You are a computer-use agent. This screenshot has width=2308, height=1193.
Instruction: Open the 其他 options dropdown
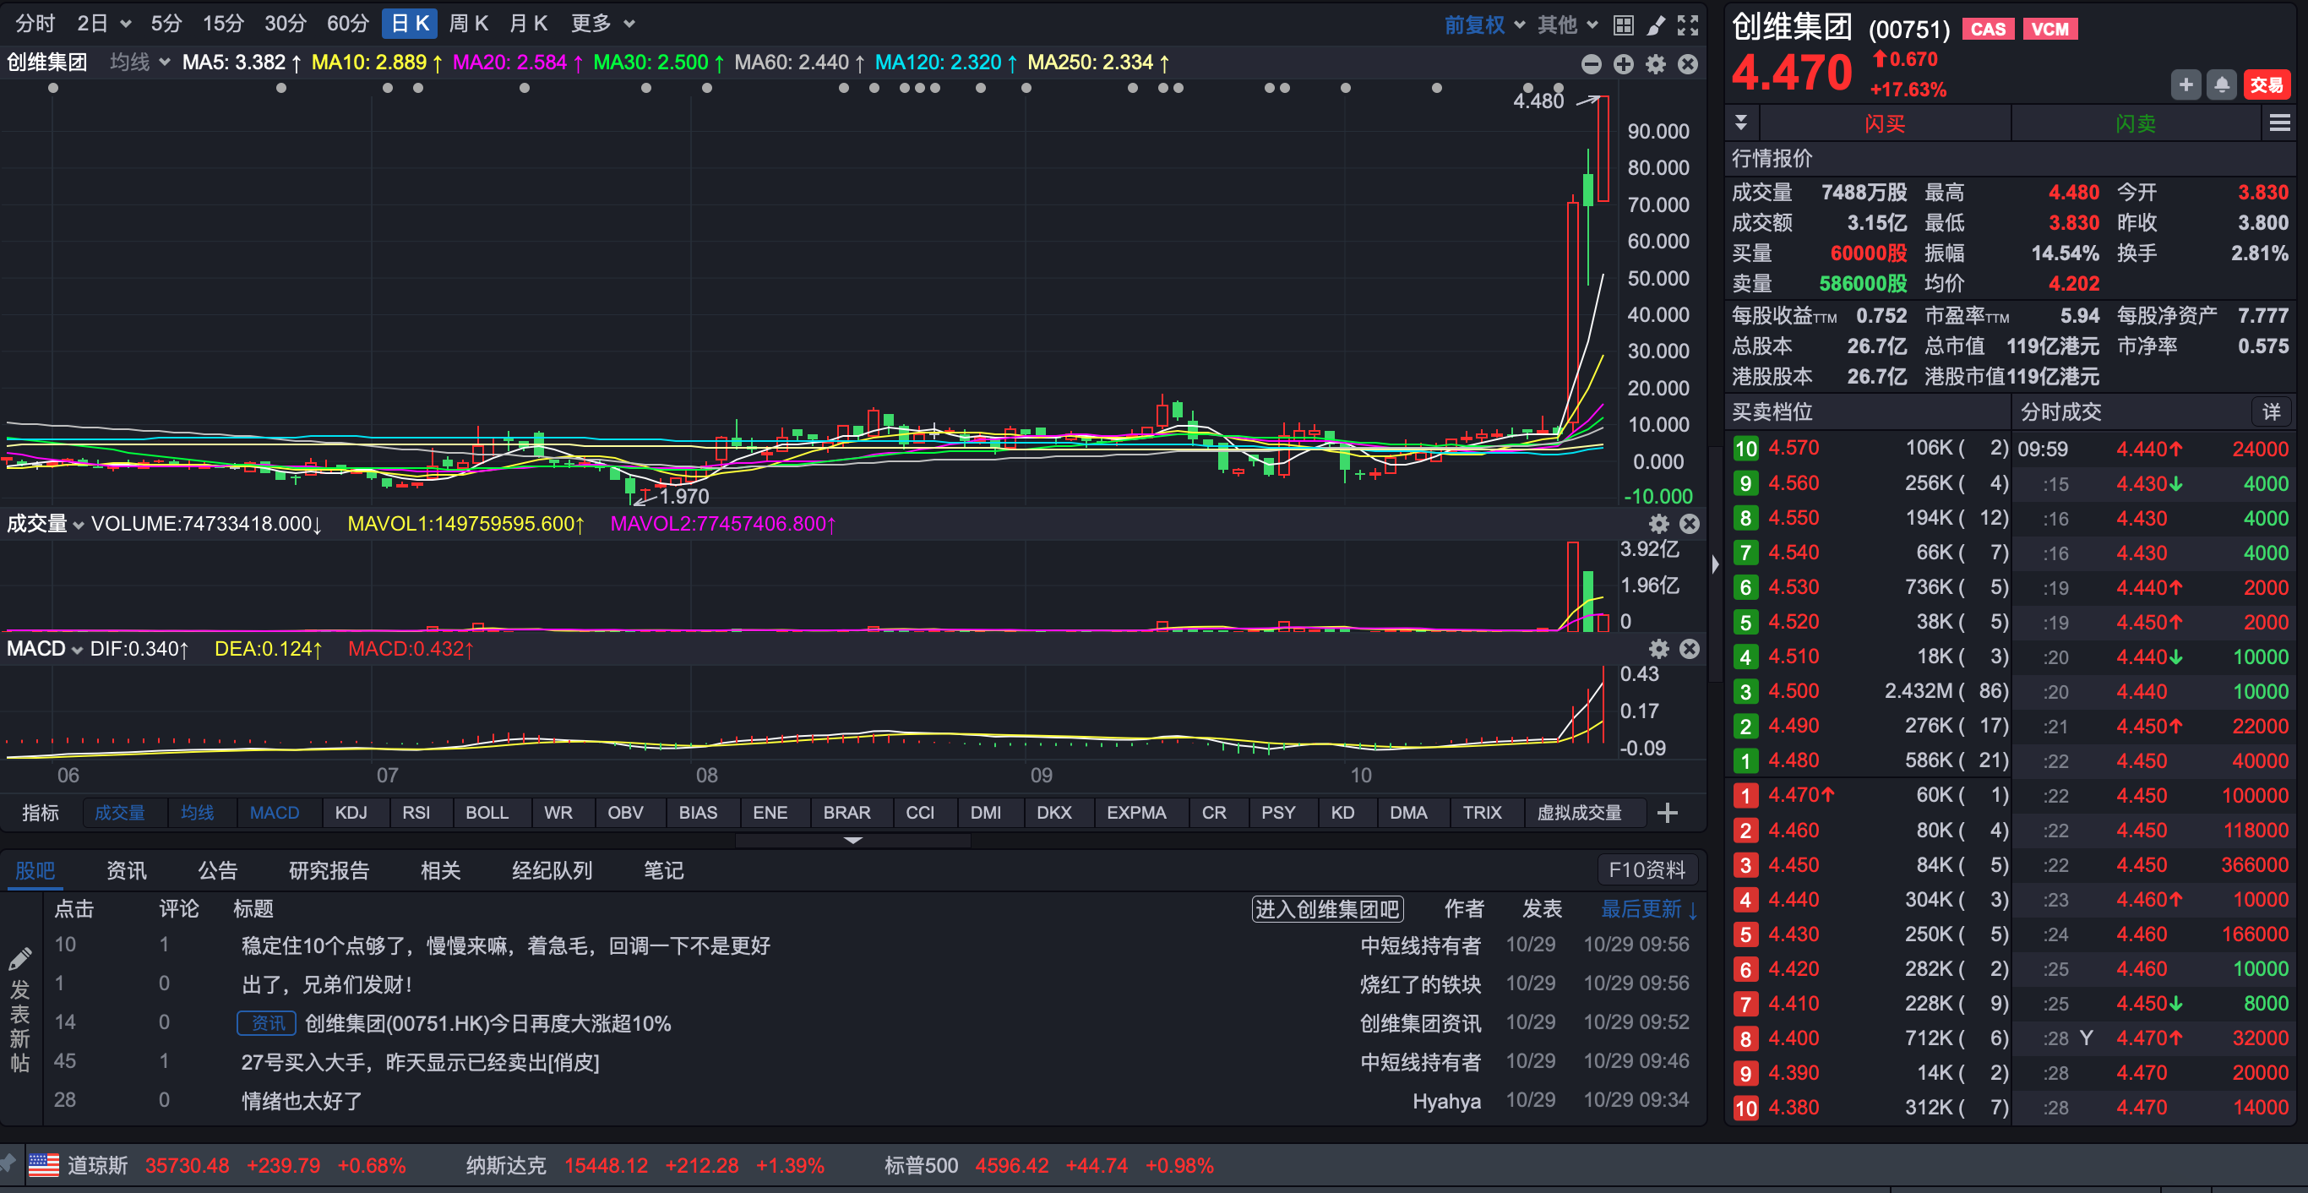(x=1567, y=25)
